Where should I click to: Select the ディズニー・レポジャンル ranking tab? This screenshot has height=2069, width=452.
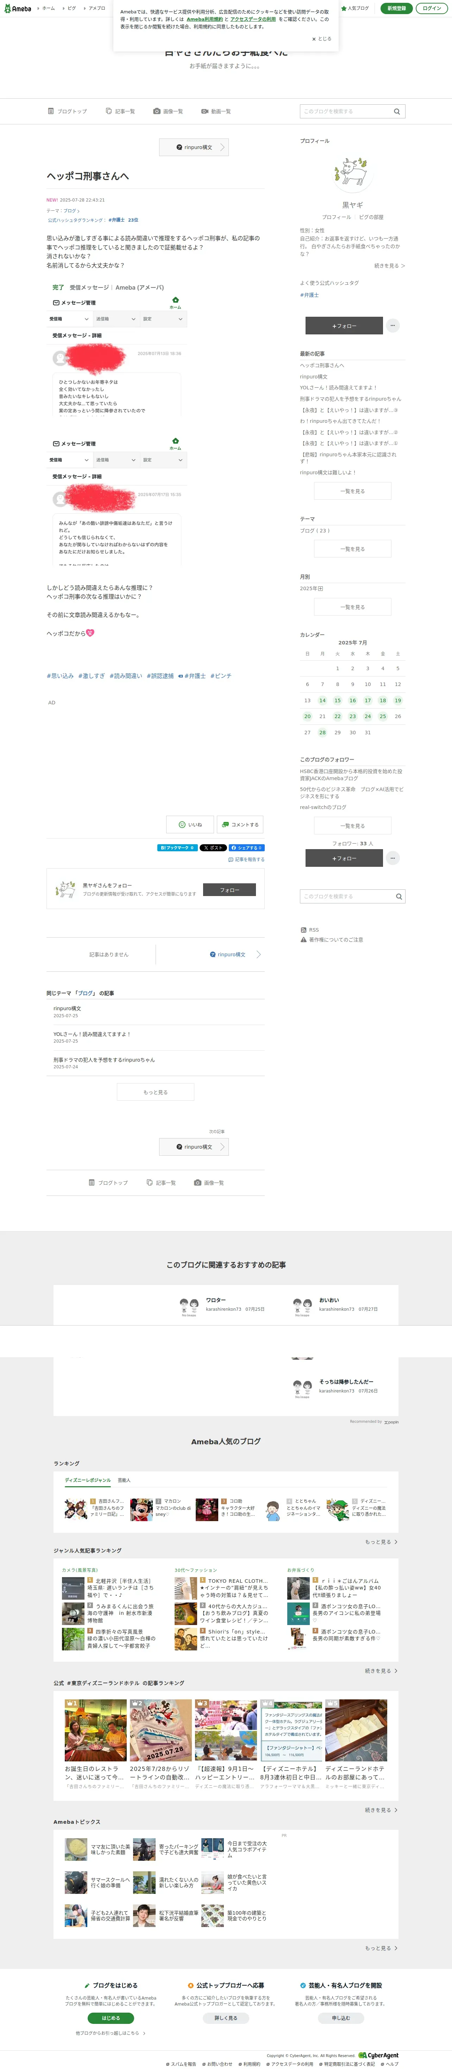point(88,1480)
